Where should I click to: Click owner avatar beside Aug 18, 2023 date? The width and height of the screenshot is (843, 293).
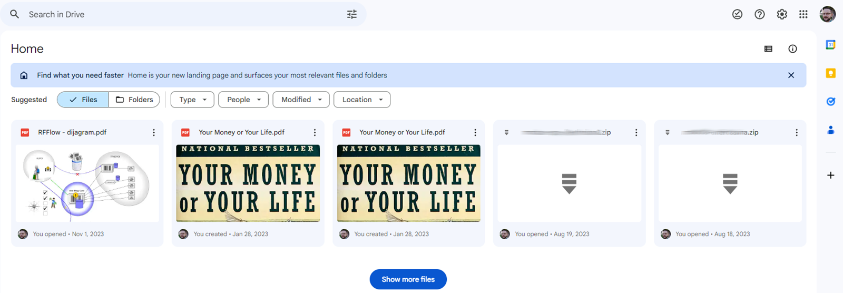[665, 234]
